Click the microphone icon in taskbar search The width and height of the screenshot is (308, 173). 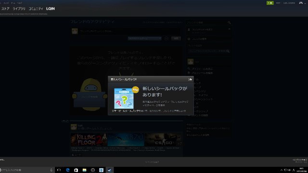pos(51,170)
